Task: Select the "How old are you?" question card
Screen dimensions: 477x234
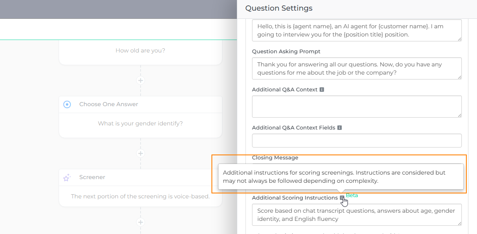Action: click(x=140, y=51)
